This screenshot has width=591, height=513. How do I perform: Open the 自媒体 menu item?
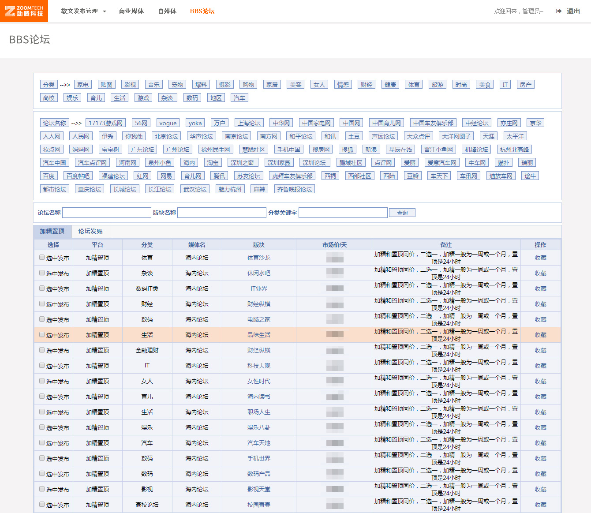167,11
